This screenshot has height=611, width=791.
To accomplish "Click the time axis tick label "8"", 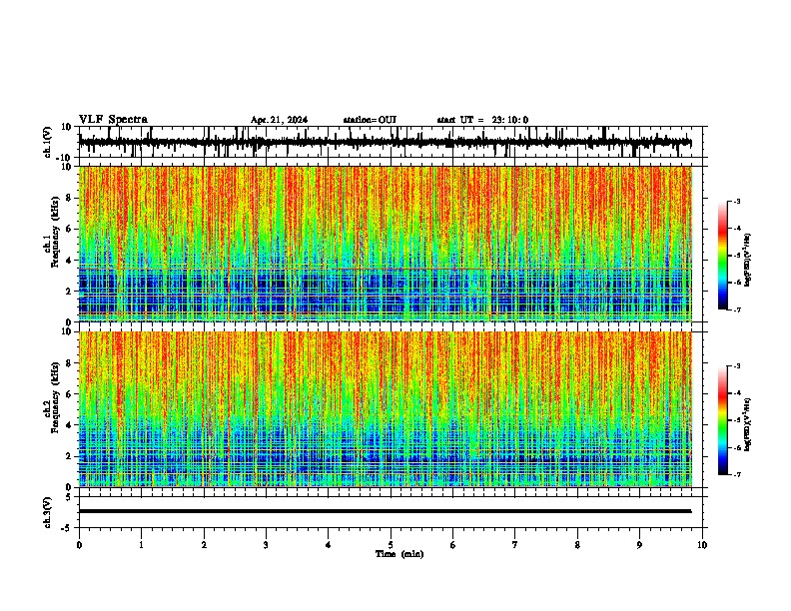I will 577,545.
